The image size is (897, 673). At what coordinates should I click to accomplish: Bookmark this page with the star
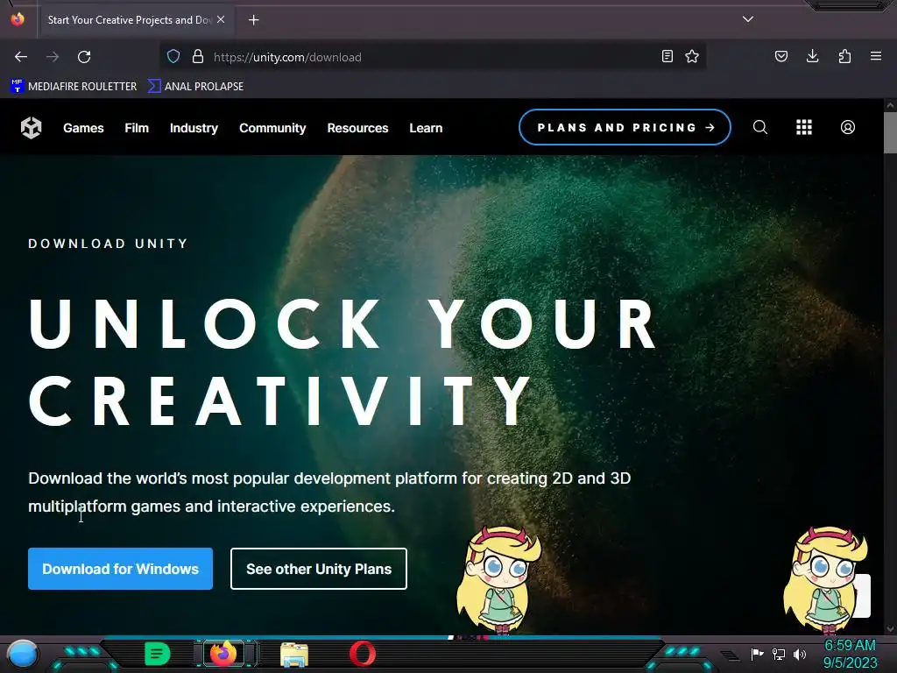point(692,56)
